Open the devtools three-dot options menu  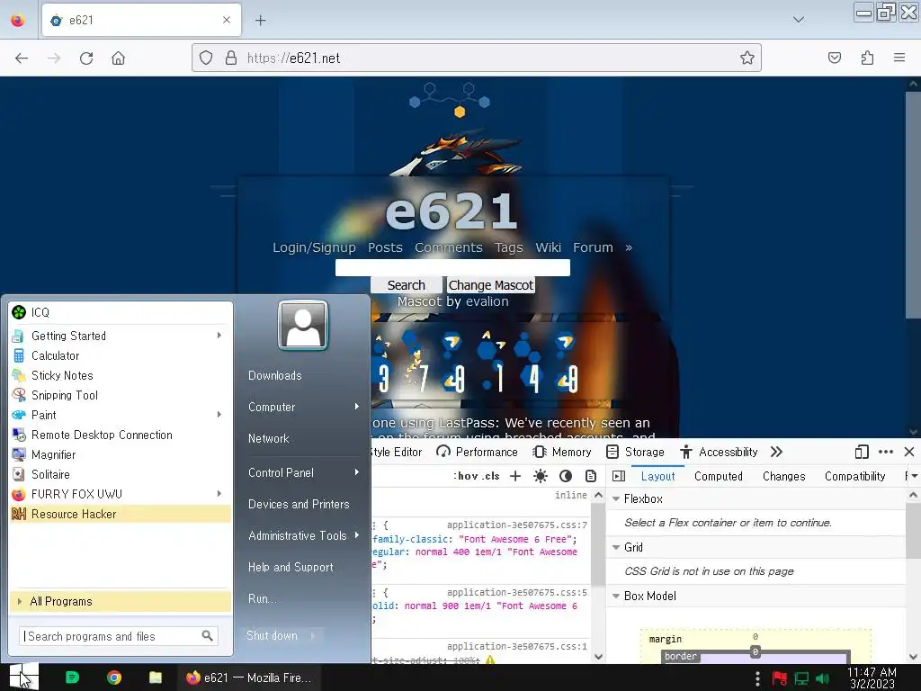[x=886, y=452]
